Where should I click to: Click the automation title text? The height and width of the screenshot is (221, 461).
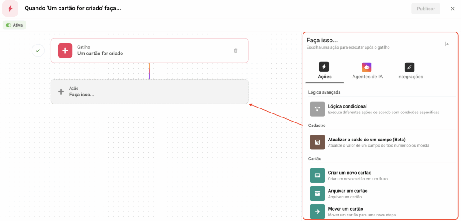point(72,9)
